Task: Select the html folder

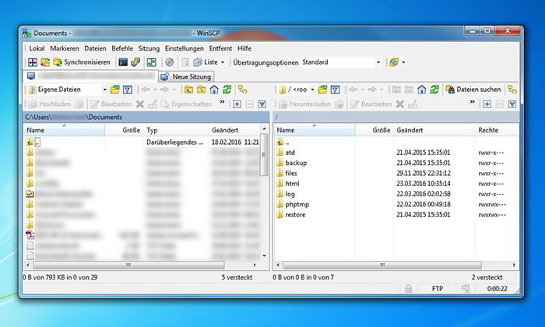Action: point(292,184)
